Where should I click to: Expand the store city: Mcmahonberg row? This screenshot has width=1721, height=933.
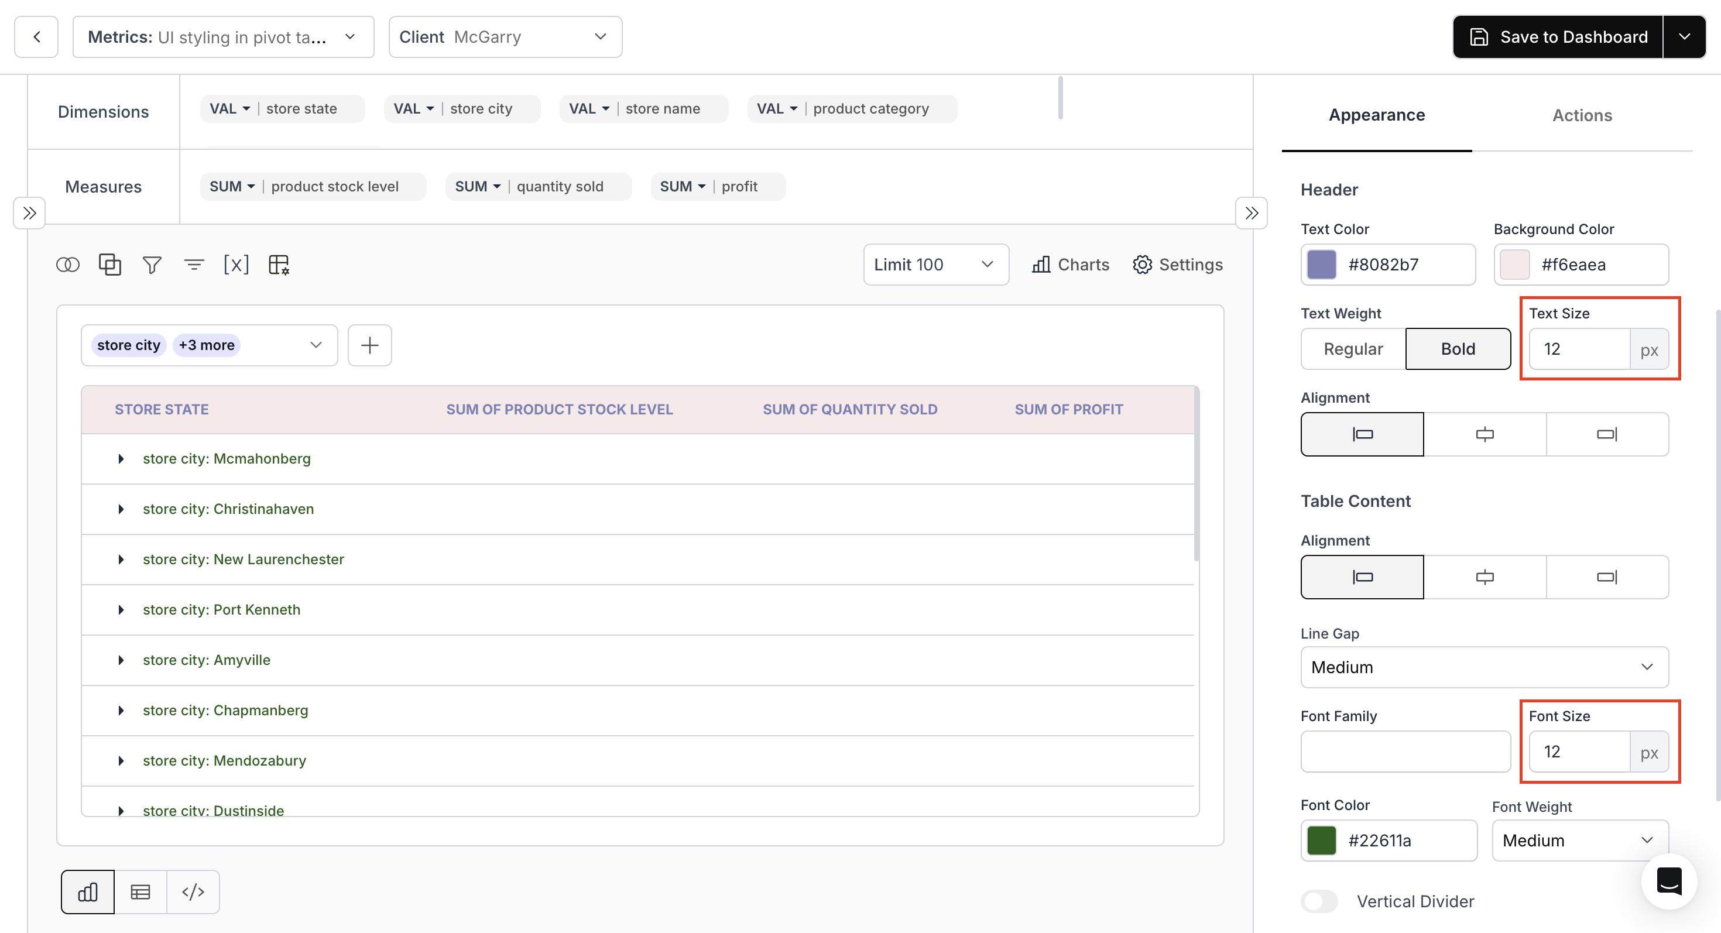(121, 459)
